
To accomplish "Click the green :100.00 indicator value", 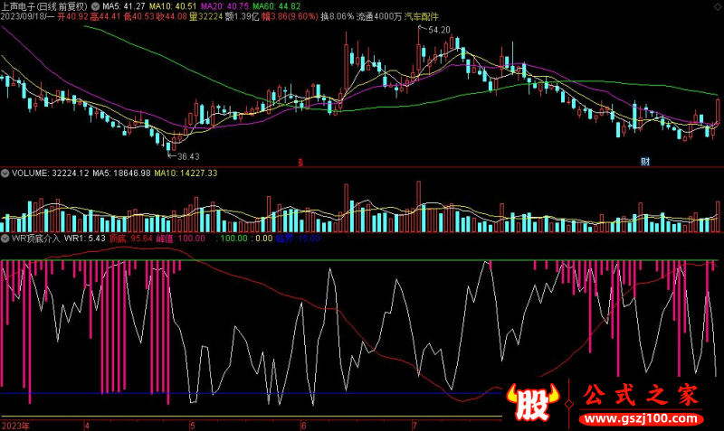I will point(232,239).
